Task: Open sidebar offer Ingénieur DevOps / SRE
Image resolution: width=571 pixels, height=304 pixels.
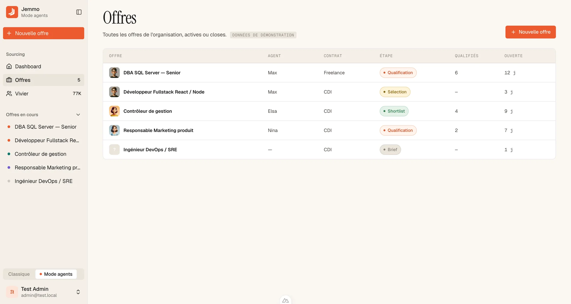Action: coord(44,181)
